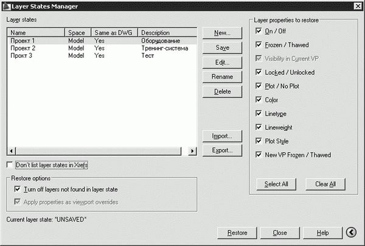Select layer state Проект 1
This screenshot has height=246, width=365.
(23, 41)
